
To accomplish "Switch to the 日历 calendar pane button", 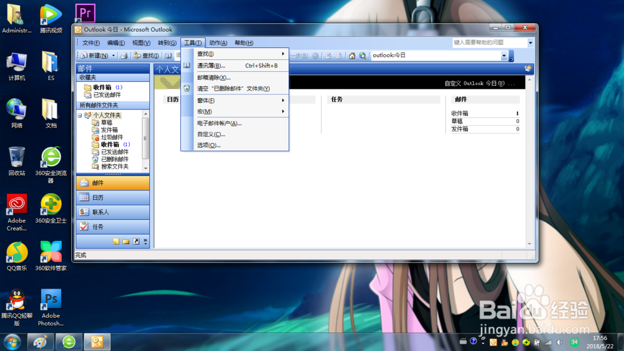I will [112, 197].
